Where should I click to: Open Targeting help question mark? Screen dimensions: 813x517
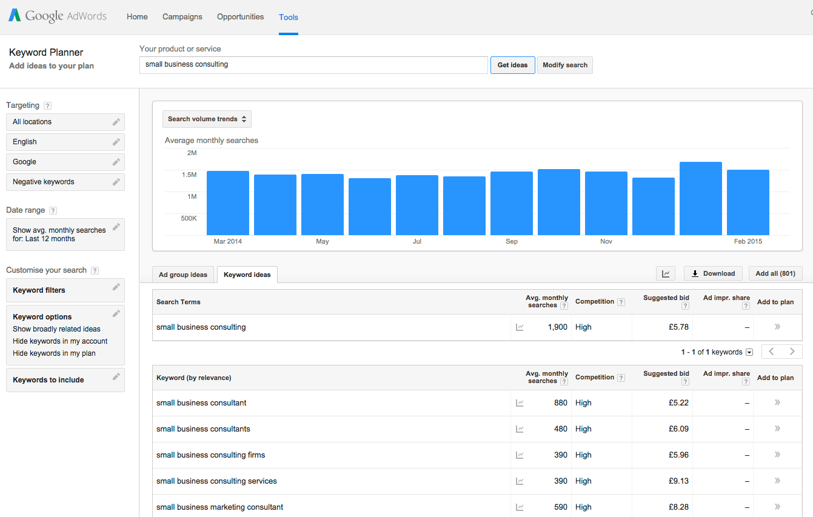[x=48, y=105]
